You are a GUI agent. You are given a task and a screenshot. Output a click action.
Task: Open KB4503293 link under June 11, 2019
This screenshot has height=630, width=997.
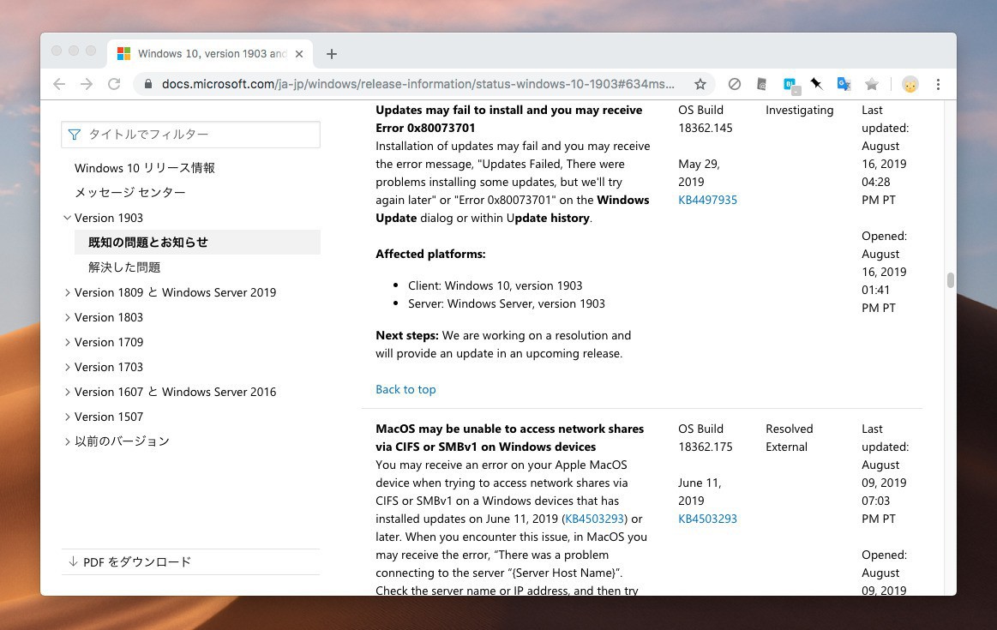(x=707, y=519)
